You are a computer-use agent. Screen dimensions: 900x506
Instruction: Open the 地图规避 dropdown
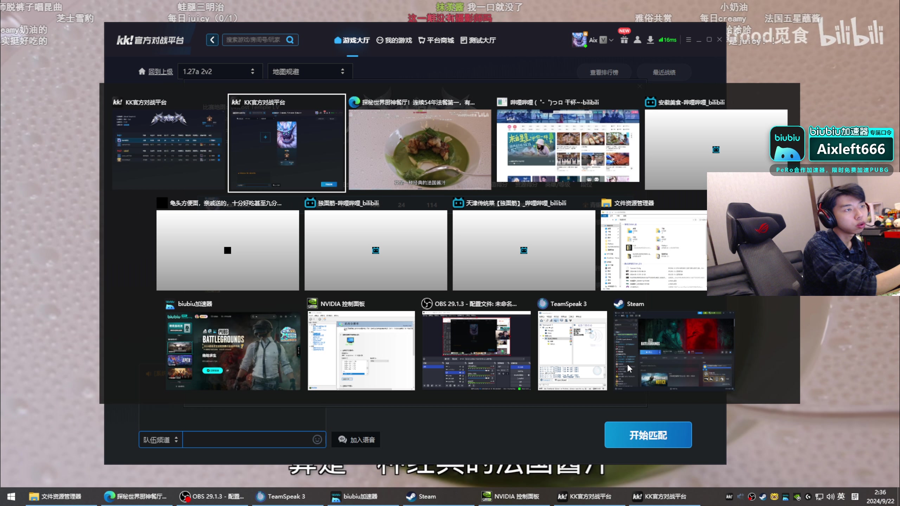[310, 72]
